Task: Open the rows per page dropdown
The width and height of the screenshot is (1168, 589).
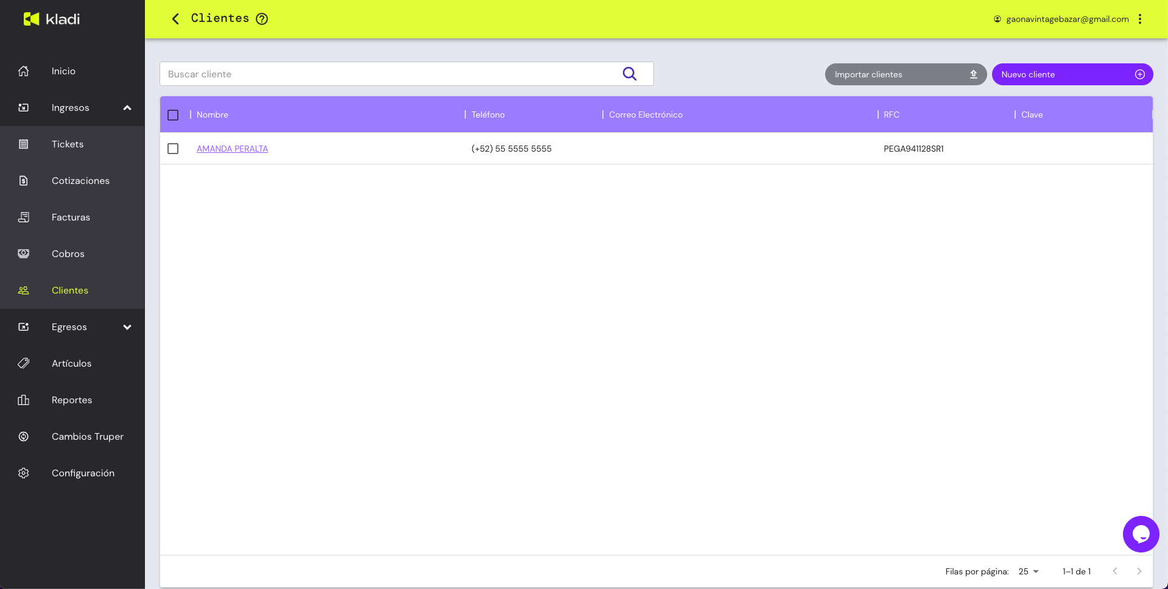Action: coord(1028,571)
